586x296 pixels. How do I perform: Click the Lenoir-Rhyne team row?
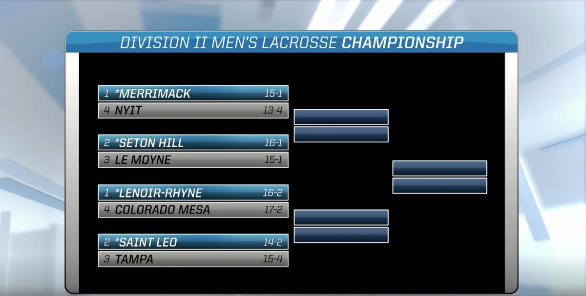click(x=193, y=193)
